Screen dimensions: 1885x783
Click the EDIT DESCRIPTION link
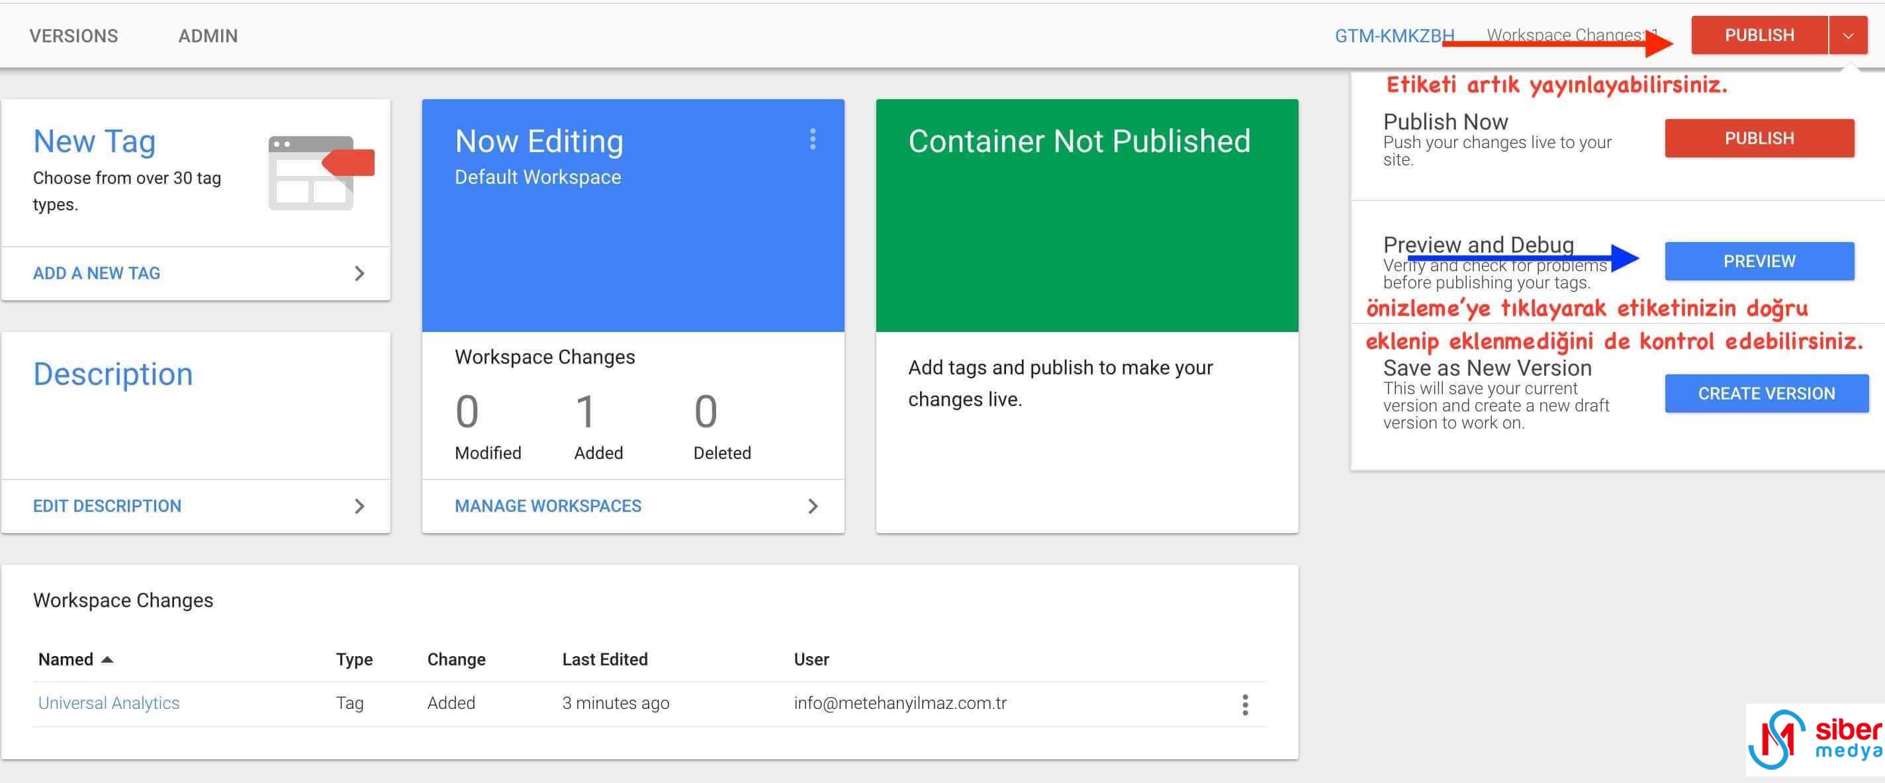pos(107,506)
